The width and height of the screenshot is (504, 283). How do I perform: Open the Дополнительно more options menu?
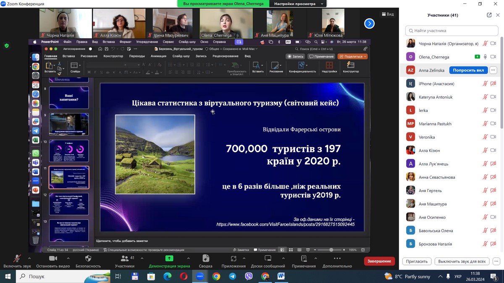[x=337, y=259]
